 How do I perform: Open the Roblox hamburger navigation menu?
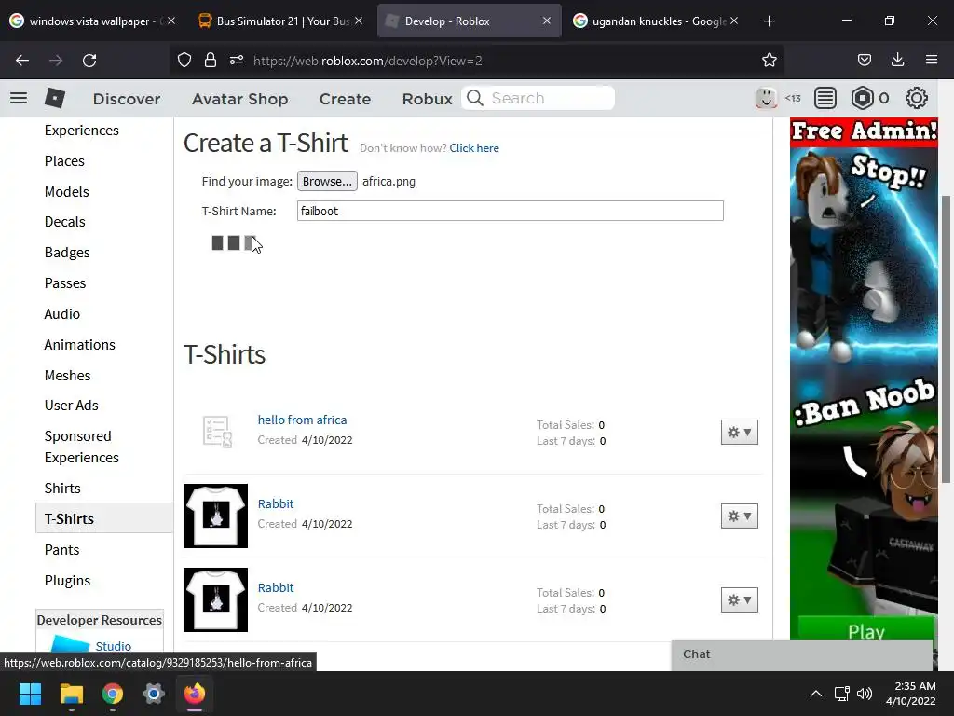pyautogui.click(x=19, y=98)
